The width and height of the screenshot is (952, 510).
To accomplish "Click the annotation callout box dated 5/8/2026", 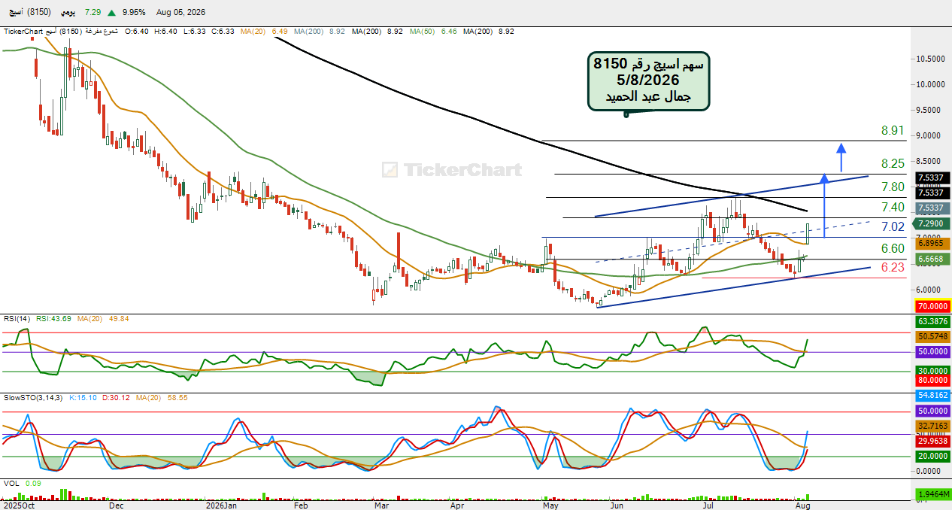I will click(x=648, y=83).
